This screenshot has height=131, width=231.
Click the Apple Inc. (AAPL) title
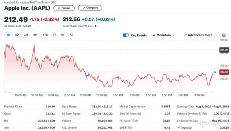27,8
